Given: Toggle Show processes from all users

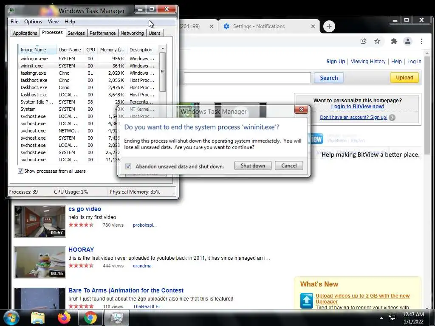Looking at the screenshot, I should pyautogui.click(x=20, y=171).
